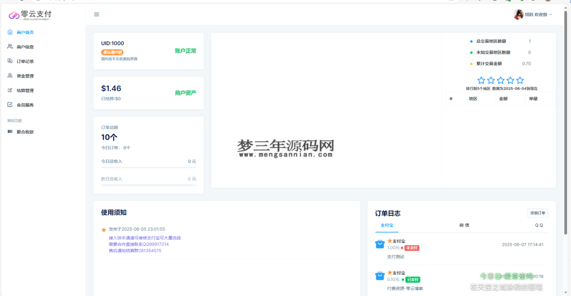571x296 pixels.
Task: Click the 默认用户组 orange badge
Action: (x=112, y=52)
